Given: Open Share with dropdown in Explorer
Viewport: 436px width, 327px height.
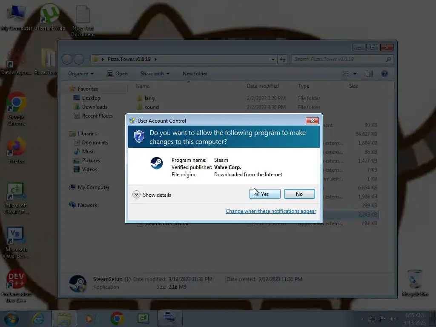Looking at the screenshot, I should pos(155,74).
